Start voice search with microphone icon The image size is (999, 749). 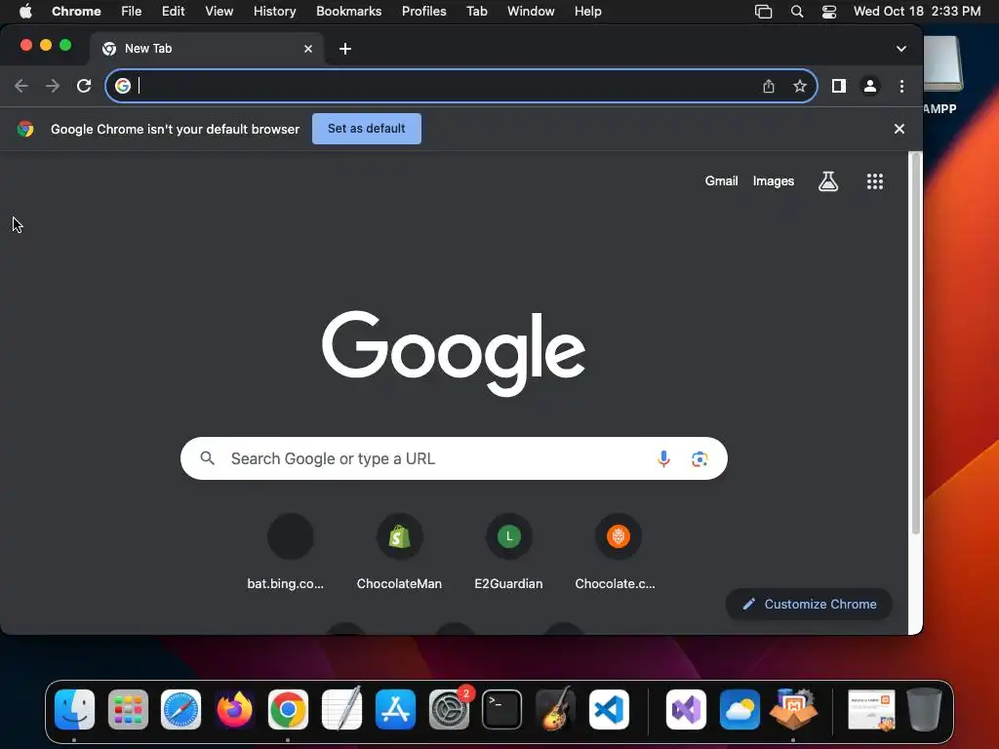(663, 458)
